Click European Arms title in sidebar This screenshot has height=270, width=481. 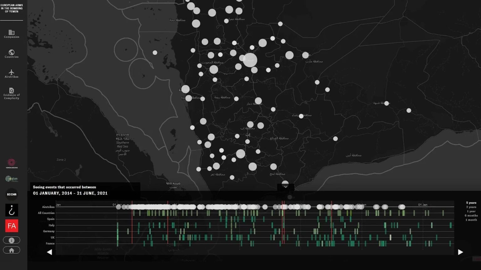(12, 8)
